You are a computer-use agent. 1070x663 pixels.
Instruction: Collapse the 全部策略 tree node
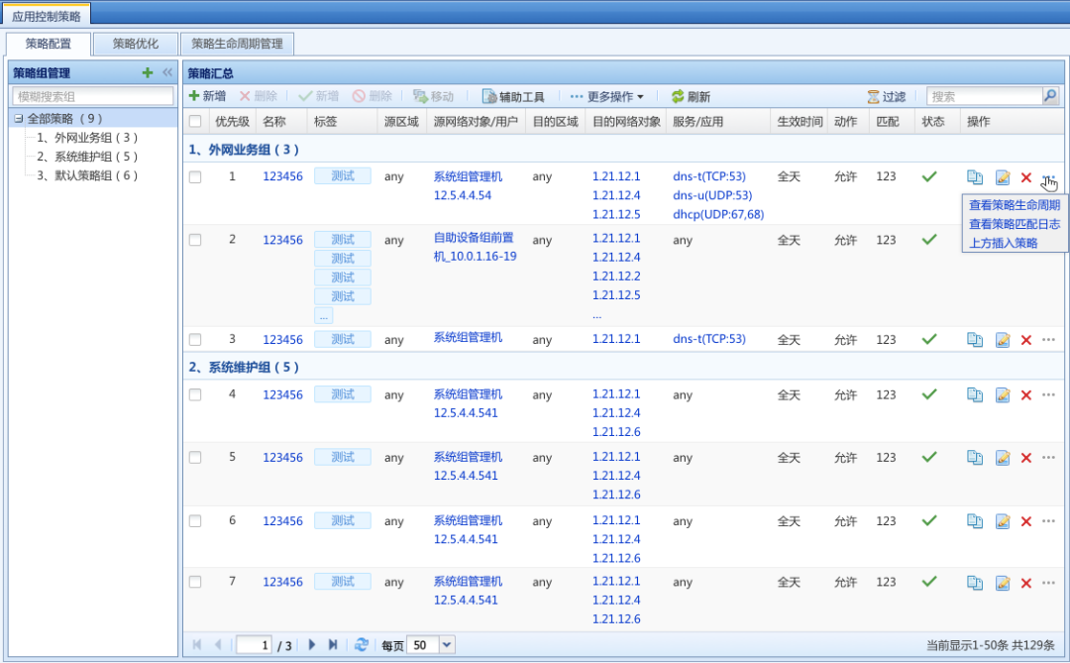click(19, 119)
